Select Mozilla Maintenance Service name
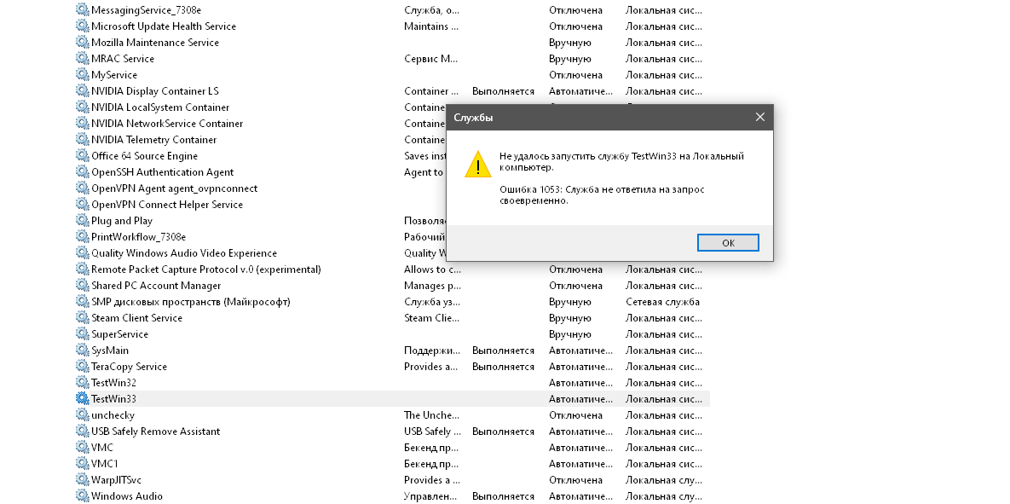Viewport: 1010px width, 504px height. [155, 43]
